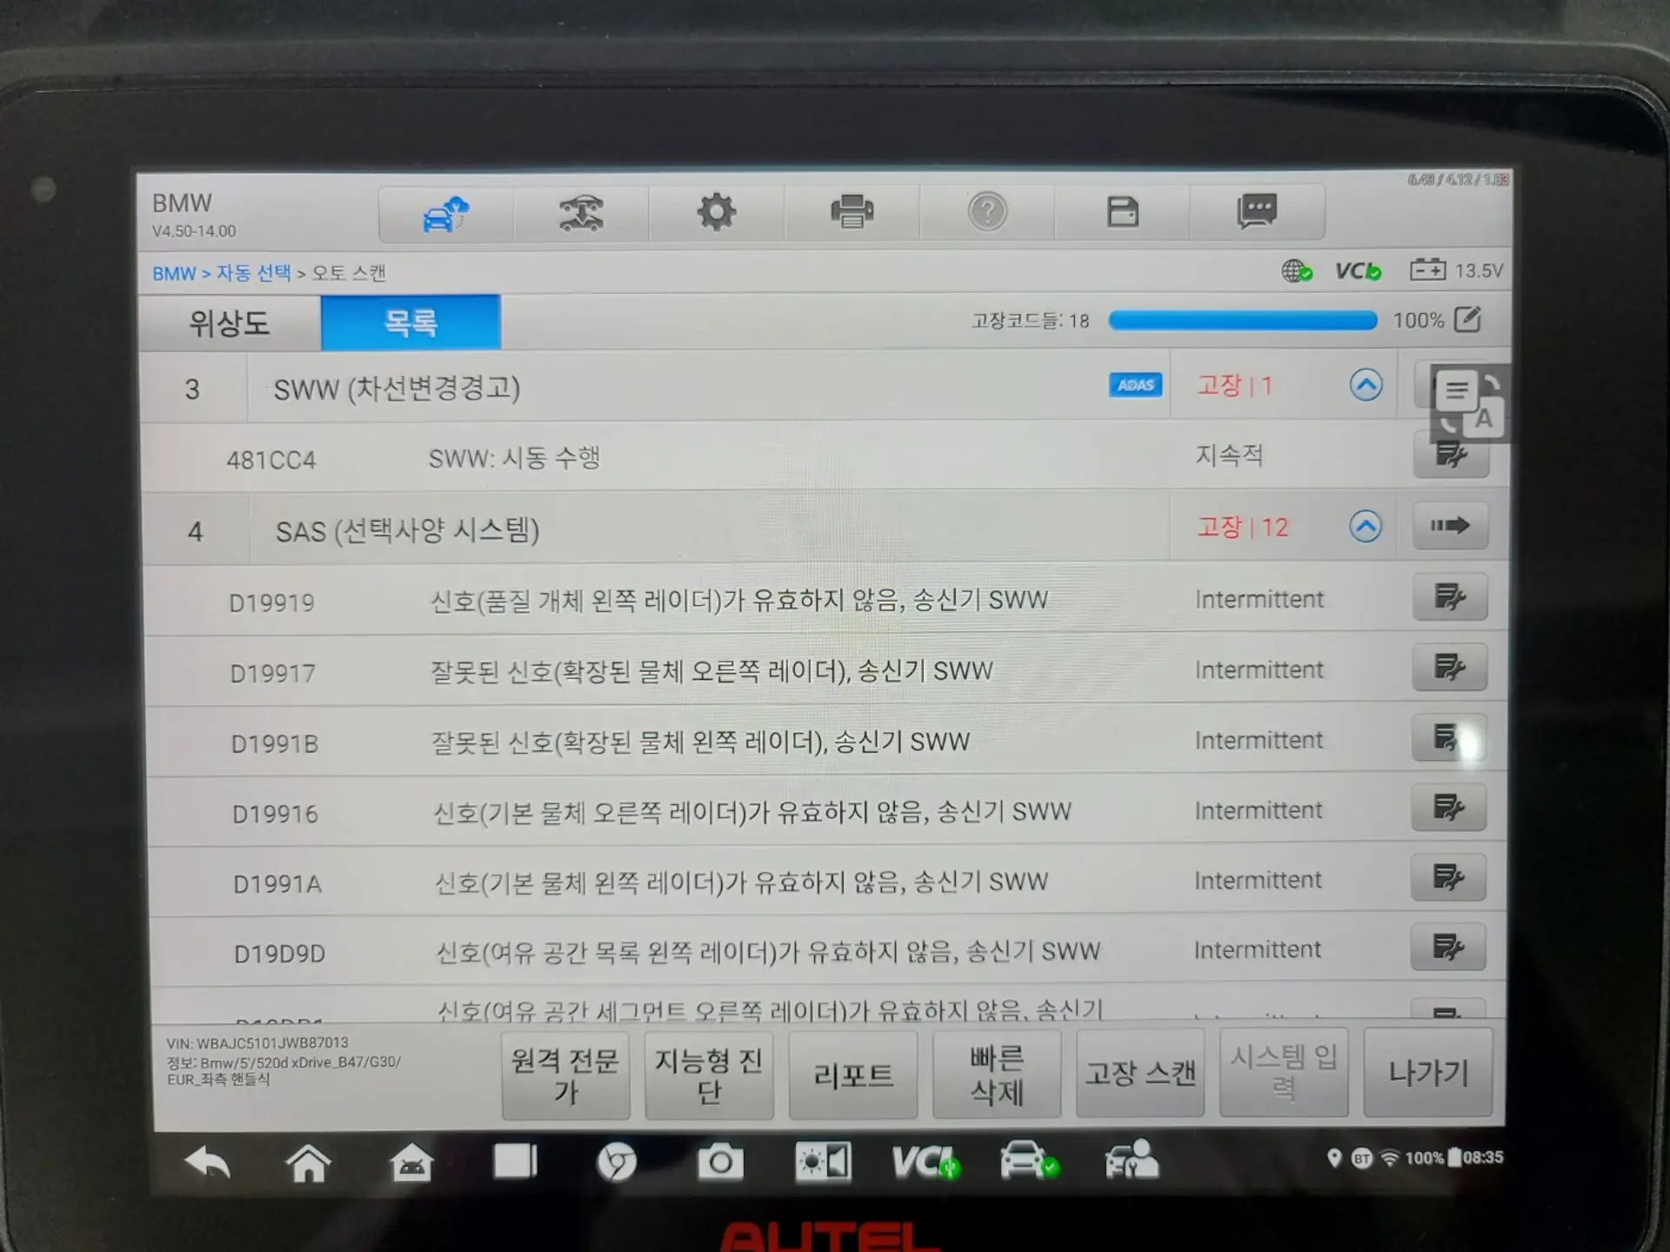Click the VIN WBAJC5101JWB87013 text

pyautogui.click(x=257, y=1042)
